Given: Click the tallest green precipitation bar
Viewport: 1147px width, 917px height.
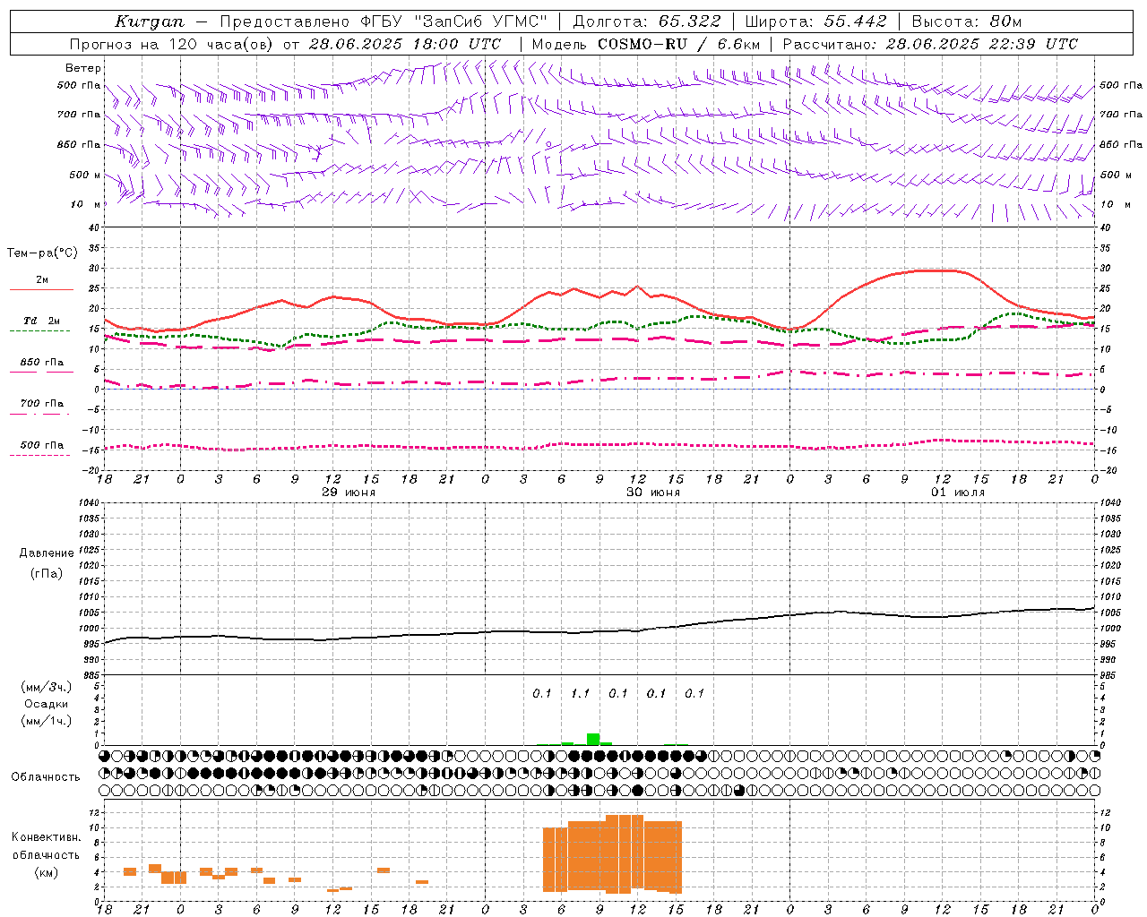Looking at the screenshot, I should [593, 740].
